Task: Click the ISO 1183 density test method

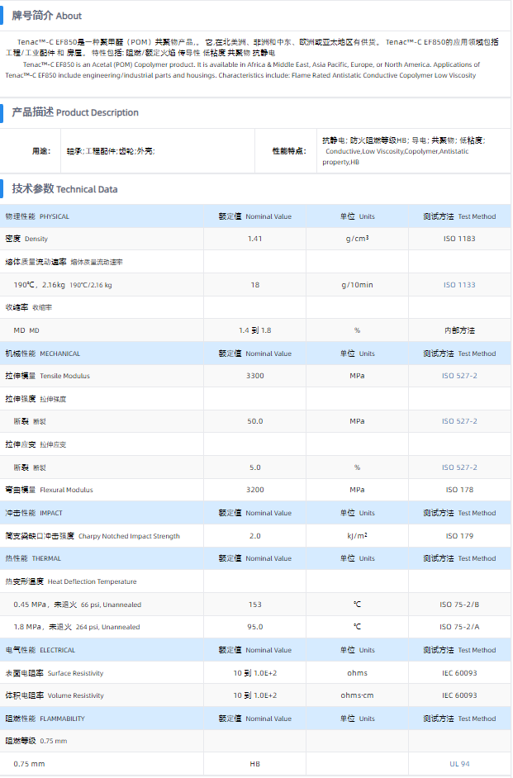Action: [459, 239]
